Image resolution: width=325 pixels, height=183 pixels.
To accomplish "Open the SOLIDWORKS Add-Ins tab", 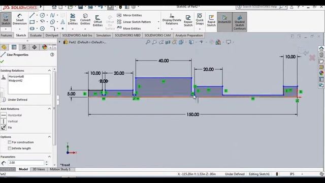I will click(x=77, y=35).
